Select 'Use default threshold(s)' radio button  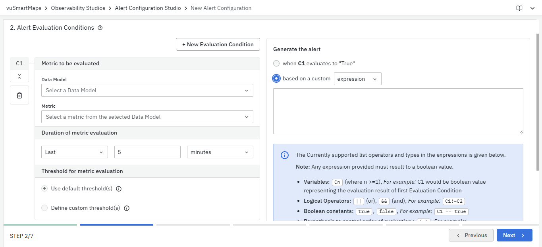(45, 188)
